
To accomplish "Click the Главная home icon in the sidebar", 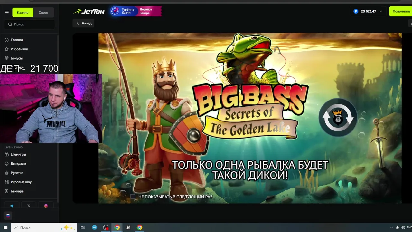I will tap(6, 40).
